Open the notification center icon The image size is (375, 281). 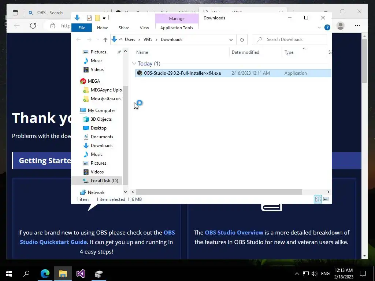363,274
